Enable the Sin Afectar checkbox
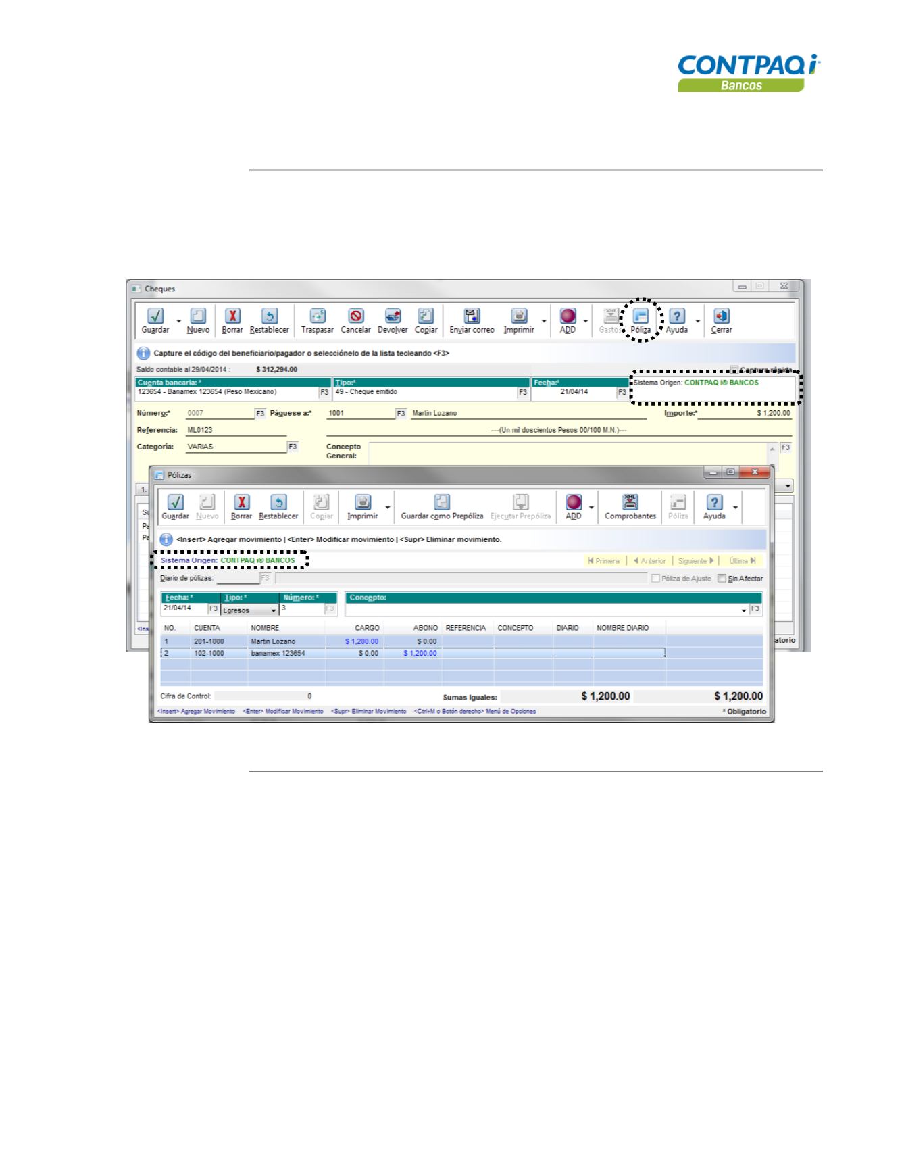 722,579
